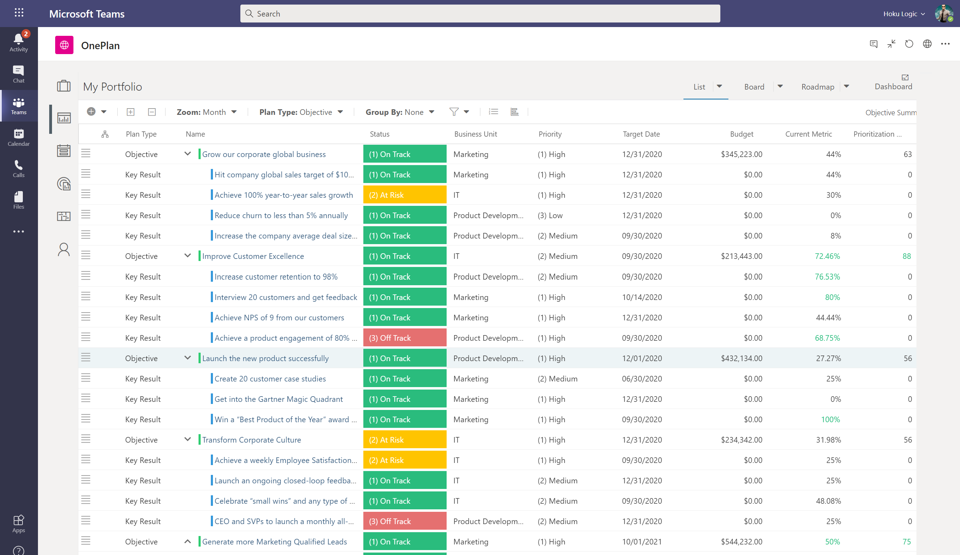The height and width of the screenshot is (555, 960).
Task: Switch to the Board view tab
Action: (754, 87)
